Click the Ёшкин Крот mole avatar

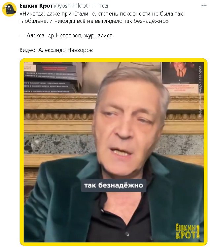(9, 9)
